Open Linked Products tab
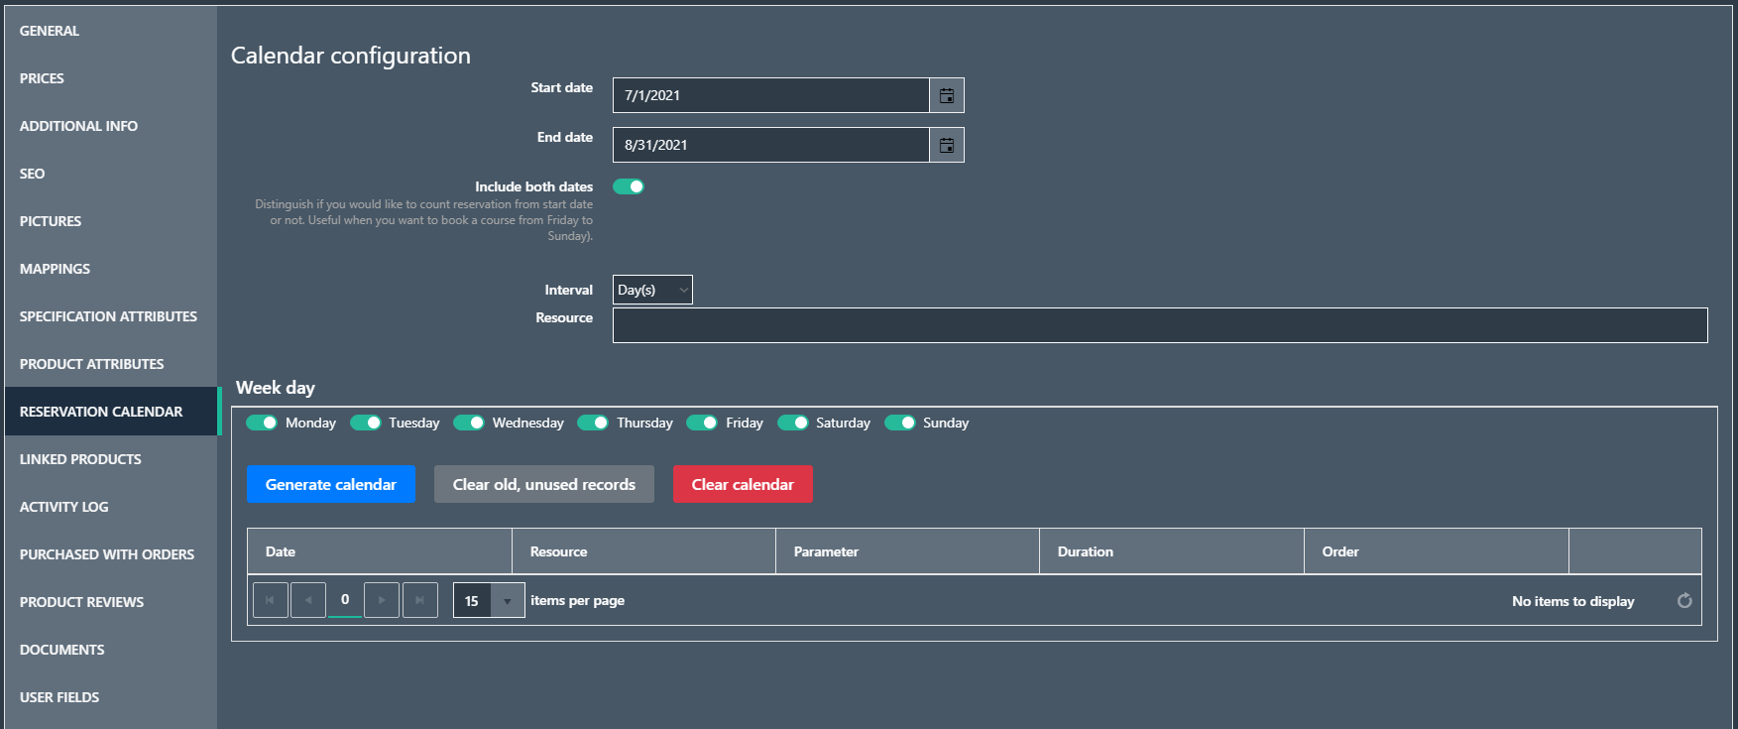The width and height of the screenshot is (1738, 729). click(x=111, y=459)
